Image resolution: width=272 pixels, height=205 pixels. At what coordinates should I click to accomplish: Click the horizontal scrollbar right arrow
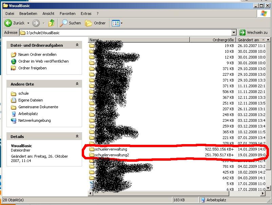click(263, 193)
